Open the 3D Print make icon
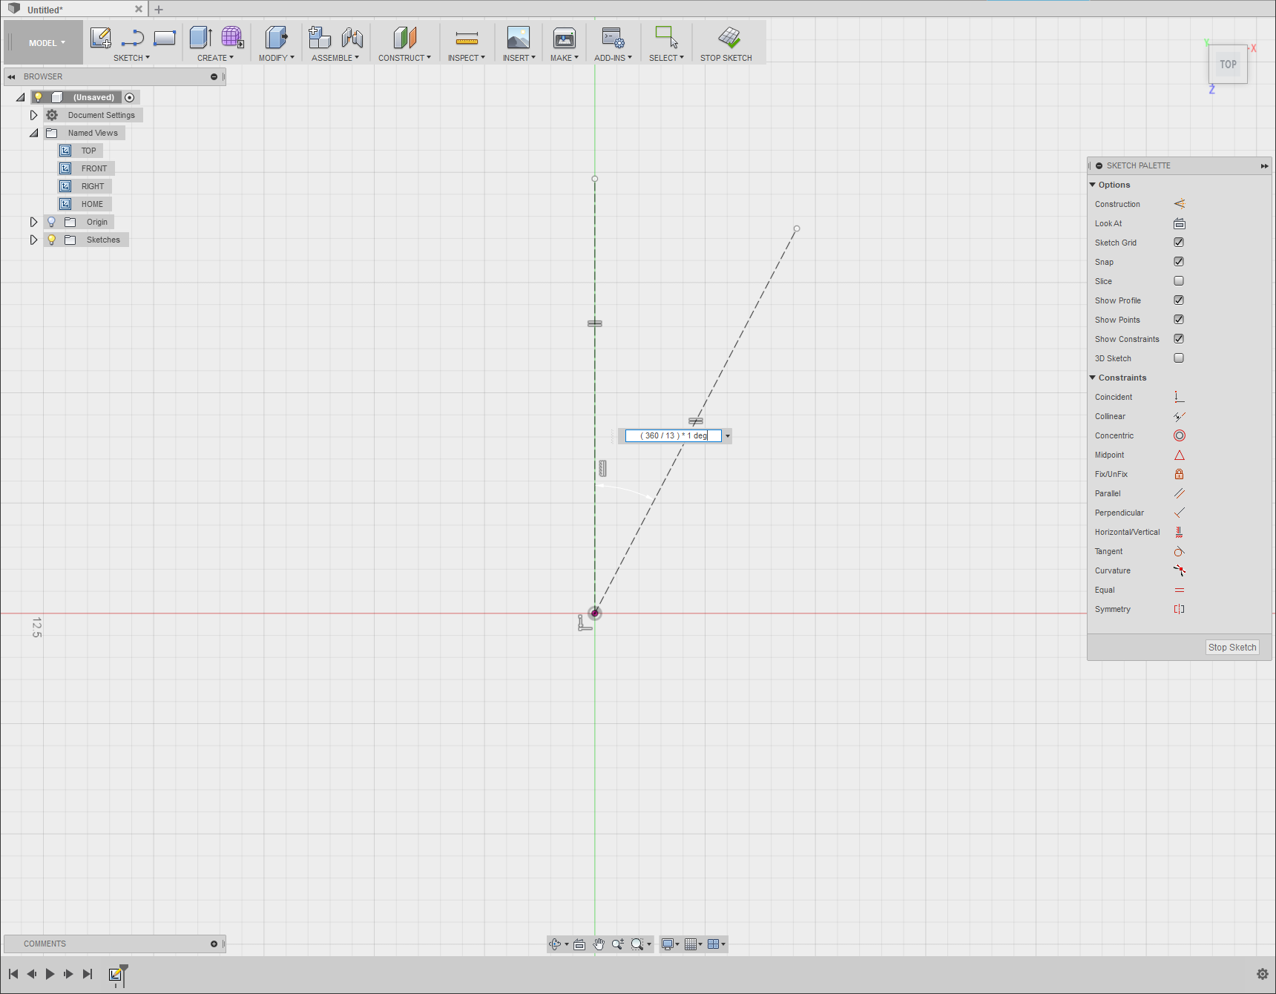The image size is (1276, 994). (565, 37)
